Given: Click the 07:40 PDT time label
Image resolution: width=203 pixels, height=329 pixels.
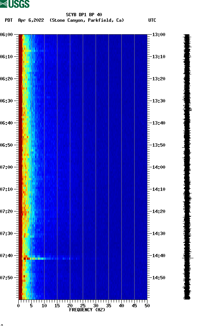Looking at the screenshot, I should [x=7, y=256].
